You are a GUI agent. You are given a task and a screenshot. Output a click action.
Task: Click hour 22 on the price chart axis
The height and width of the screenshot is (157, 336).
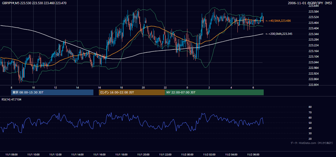[x=165, y=87]
